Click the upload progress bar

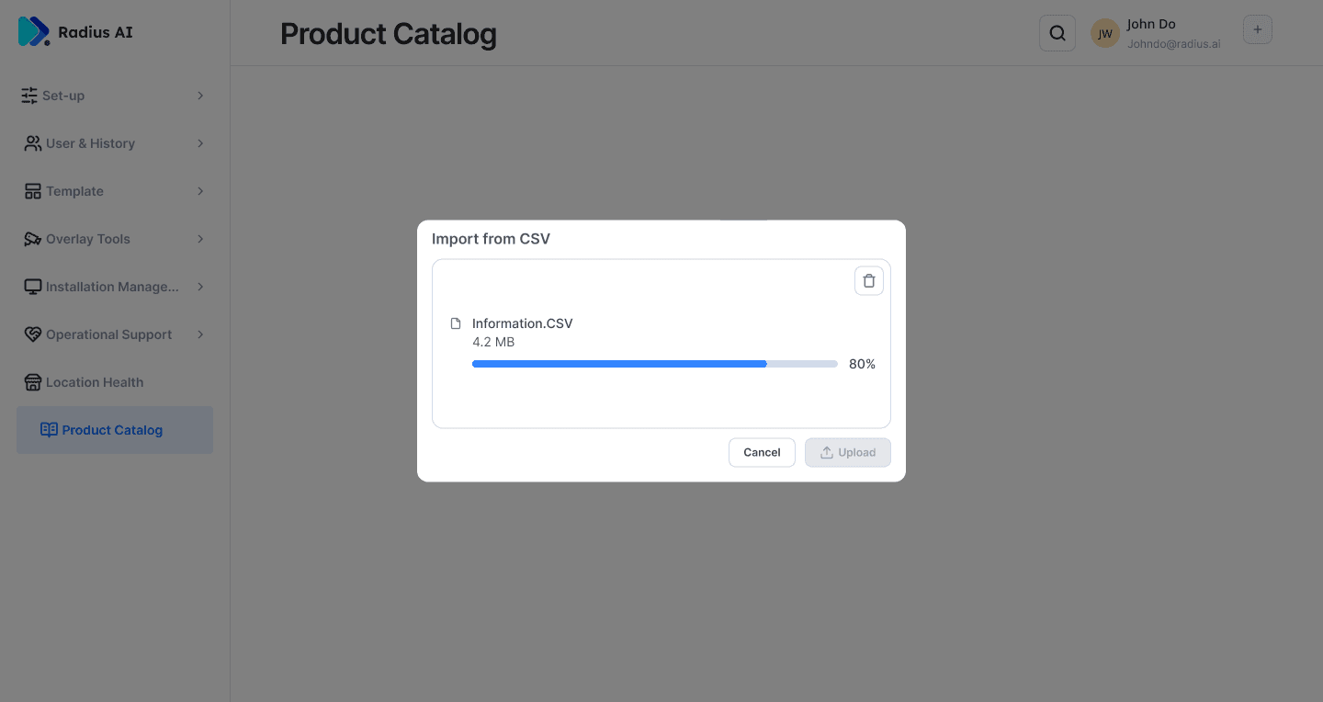point(654,364)
